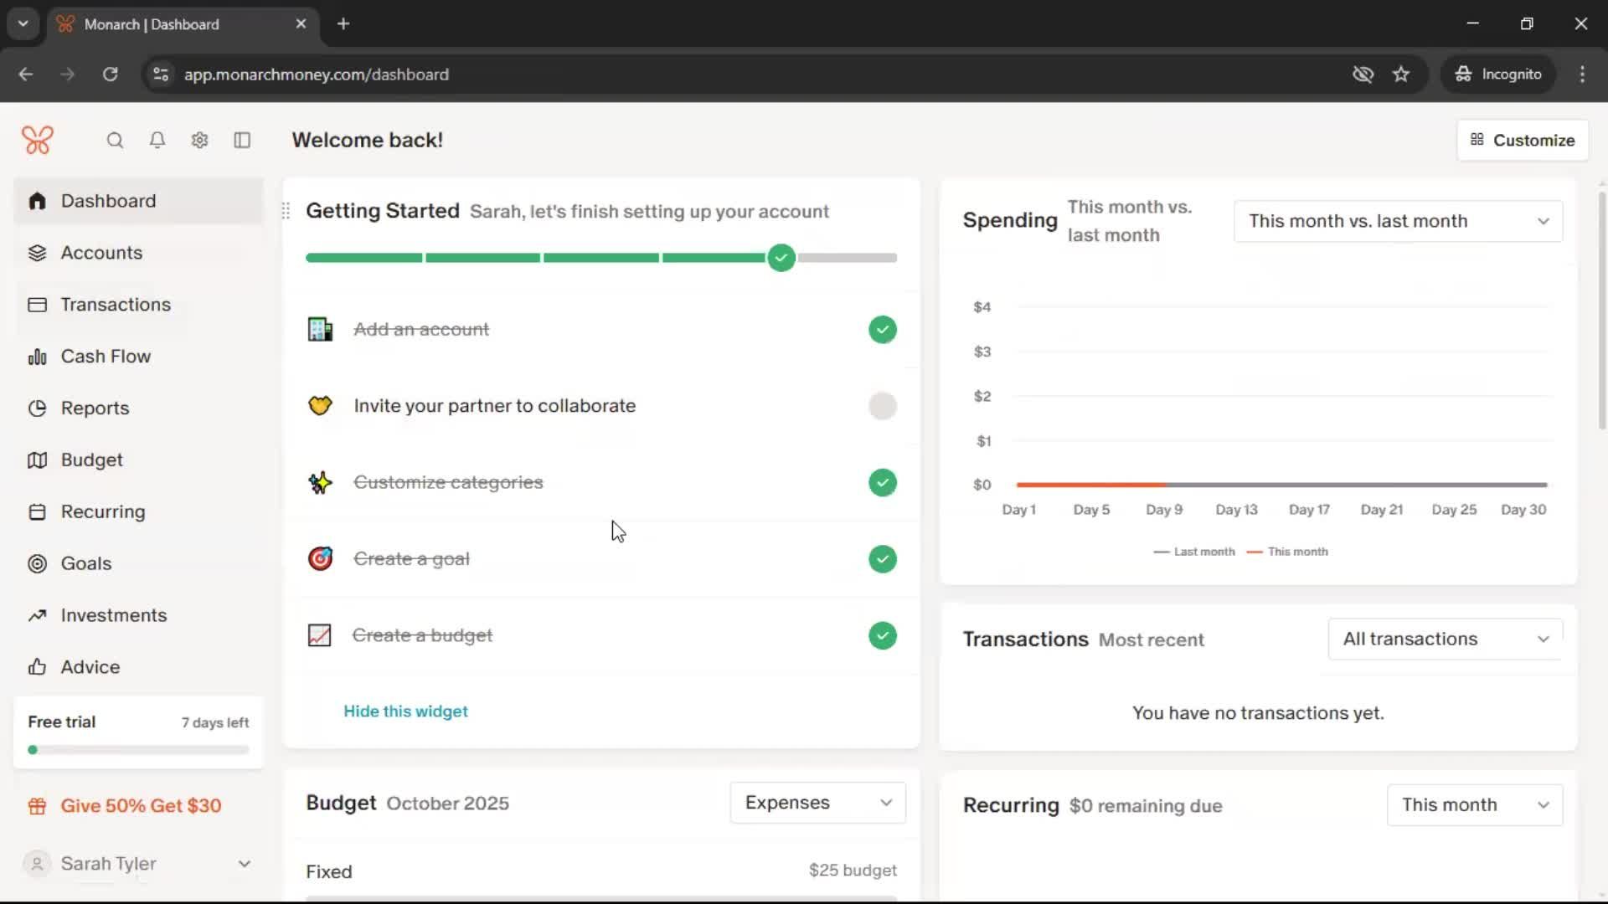Screen dimensions: 1608x904
Task: Open Cash Flow from the sidebar
Action: pyautogui.click(x=105, y=356)
